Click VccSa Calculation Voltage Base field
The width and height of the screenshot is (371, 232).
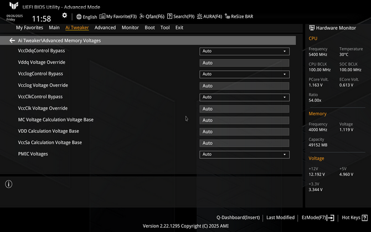tap(244, 143)
